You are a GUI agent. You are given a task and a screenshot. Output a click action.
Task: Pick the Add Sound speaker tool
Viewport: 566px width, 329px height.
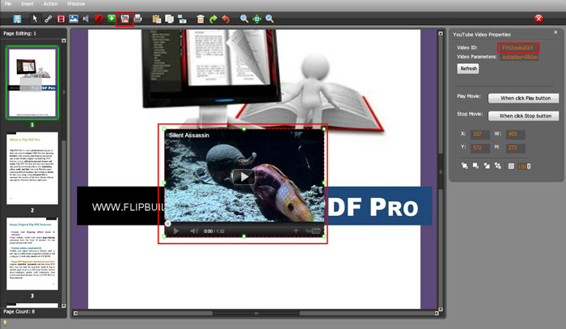click(x=86, y=19)
